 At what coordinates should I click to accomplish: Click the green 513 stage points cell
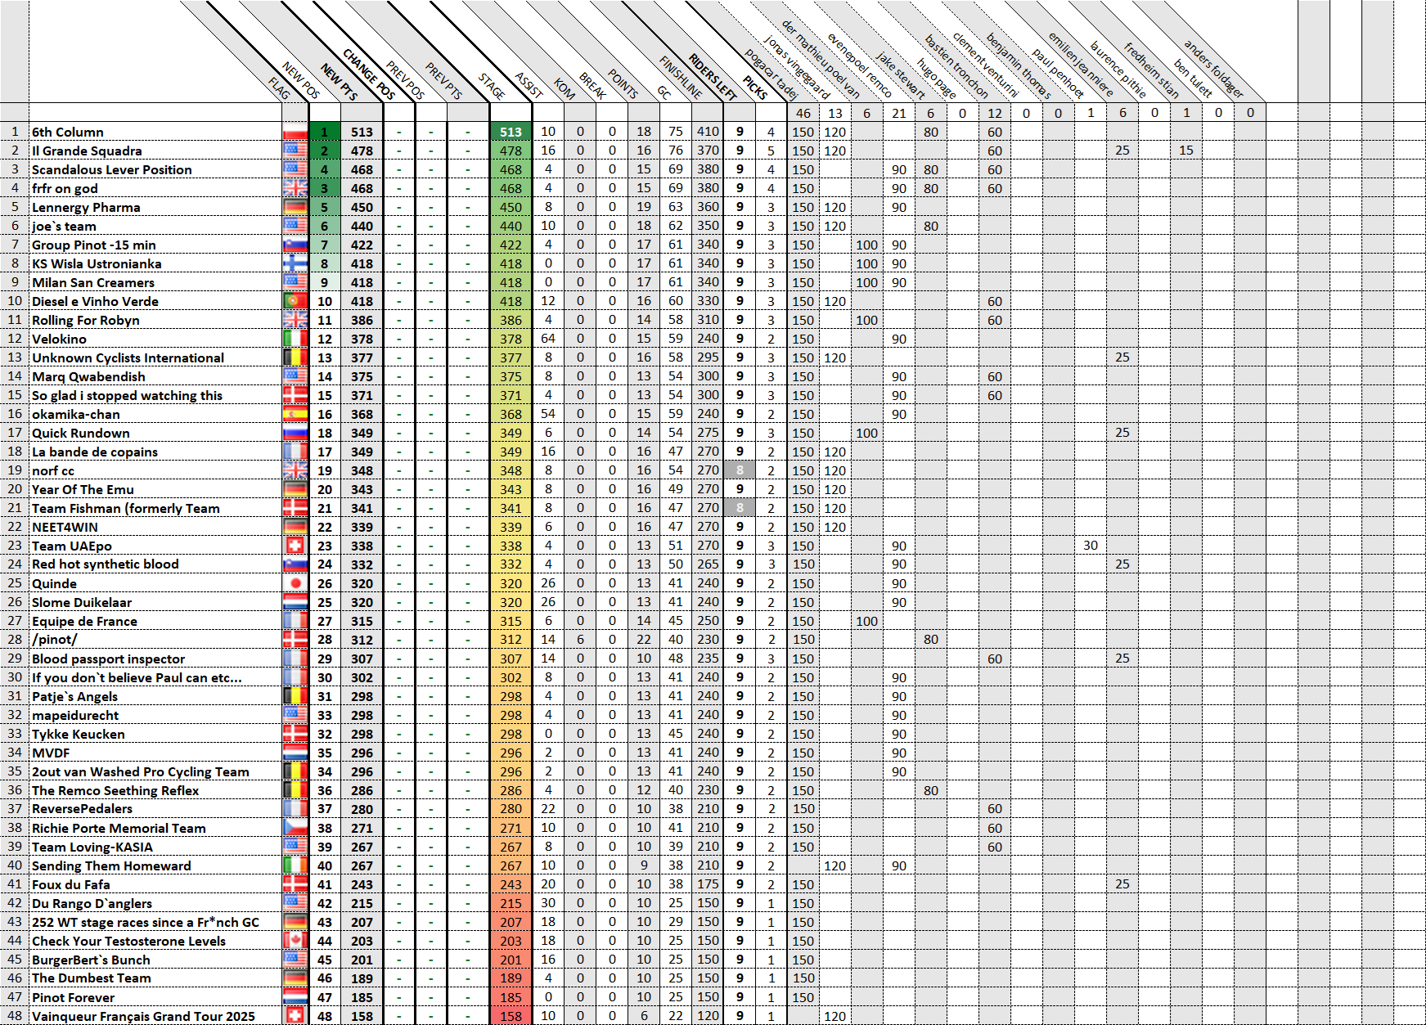(511, 132)
